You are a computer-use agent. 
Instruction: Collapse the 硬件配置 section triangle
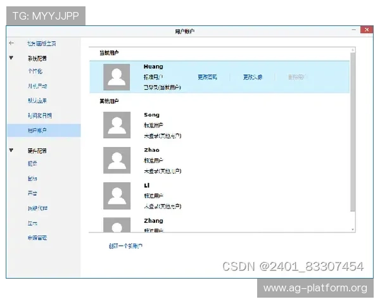click(11, 150)
